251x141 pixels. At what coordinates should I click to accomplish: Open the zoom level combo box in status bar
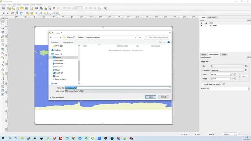coord(230,134)
